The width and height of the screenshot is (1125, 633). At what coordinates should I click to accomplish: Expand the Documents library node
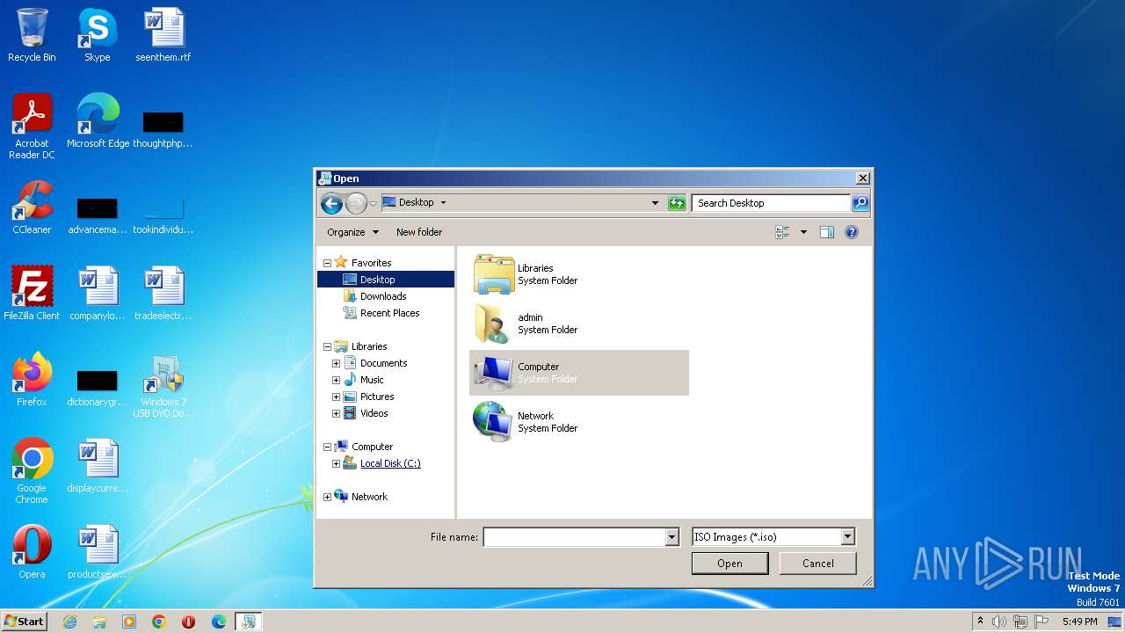coord(336,363)
